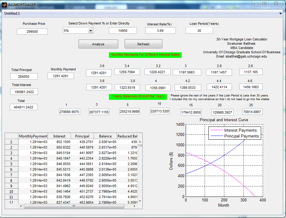
Task: Click the table's vertical scrollbar thumb
Action: pos(140,145)
